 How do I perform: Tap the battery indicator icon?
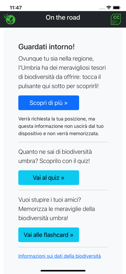tap(117, 8)
